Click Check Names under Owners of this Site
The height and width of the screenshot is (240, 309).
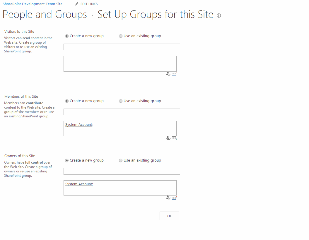168,198
